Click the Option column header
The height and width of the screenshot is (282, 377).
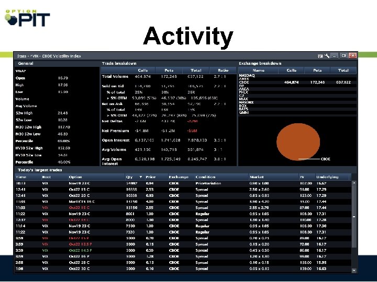point(96,177)
